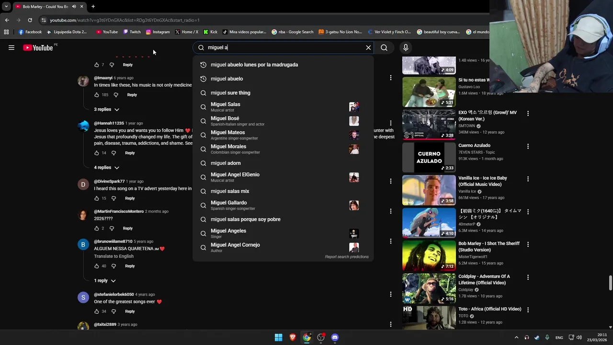
Task: Open options menu for the Cuerno Azulado video
Action: point(528,146)
